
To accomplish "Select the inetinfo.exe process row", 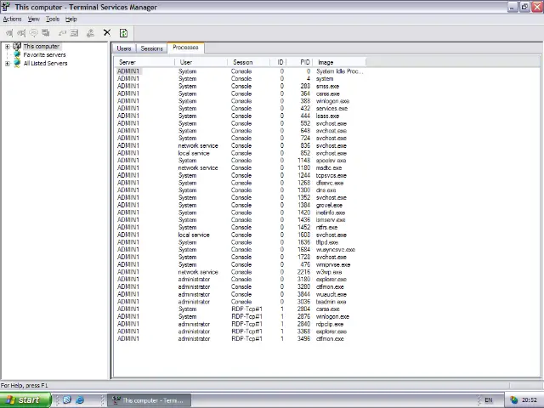I will tap(240, 212).
